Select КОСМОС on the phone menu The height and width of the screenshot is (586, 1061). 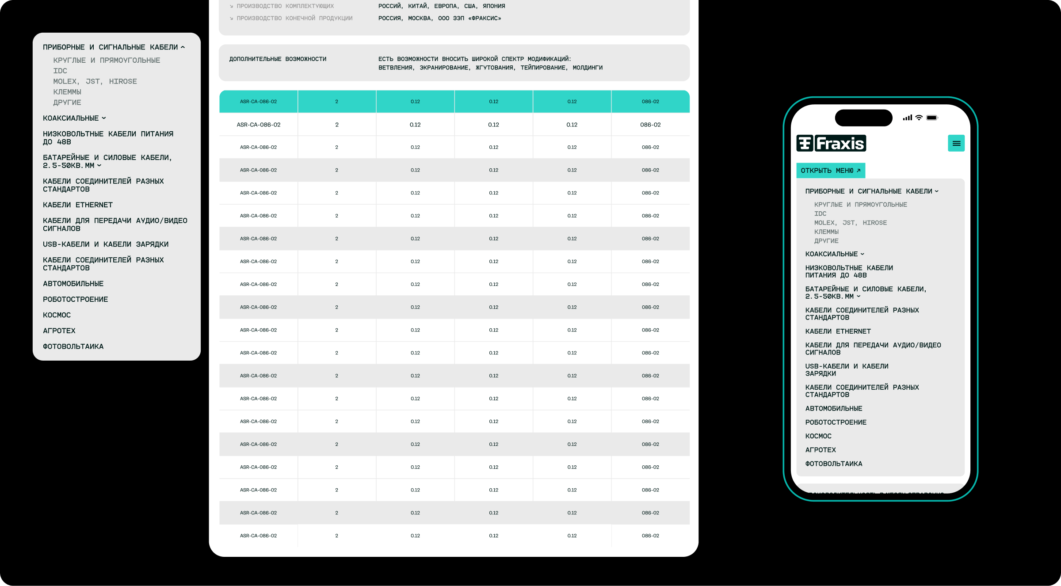click(818, 436)
